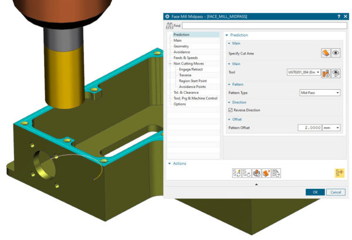The height and width of the screenshot is (240, 352).
Task: Click the edit/display tool wrench icon
Action: click(x=336, y=73)
